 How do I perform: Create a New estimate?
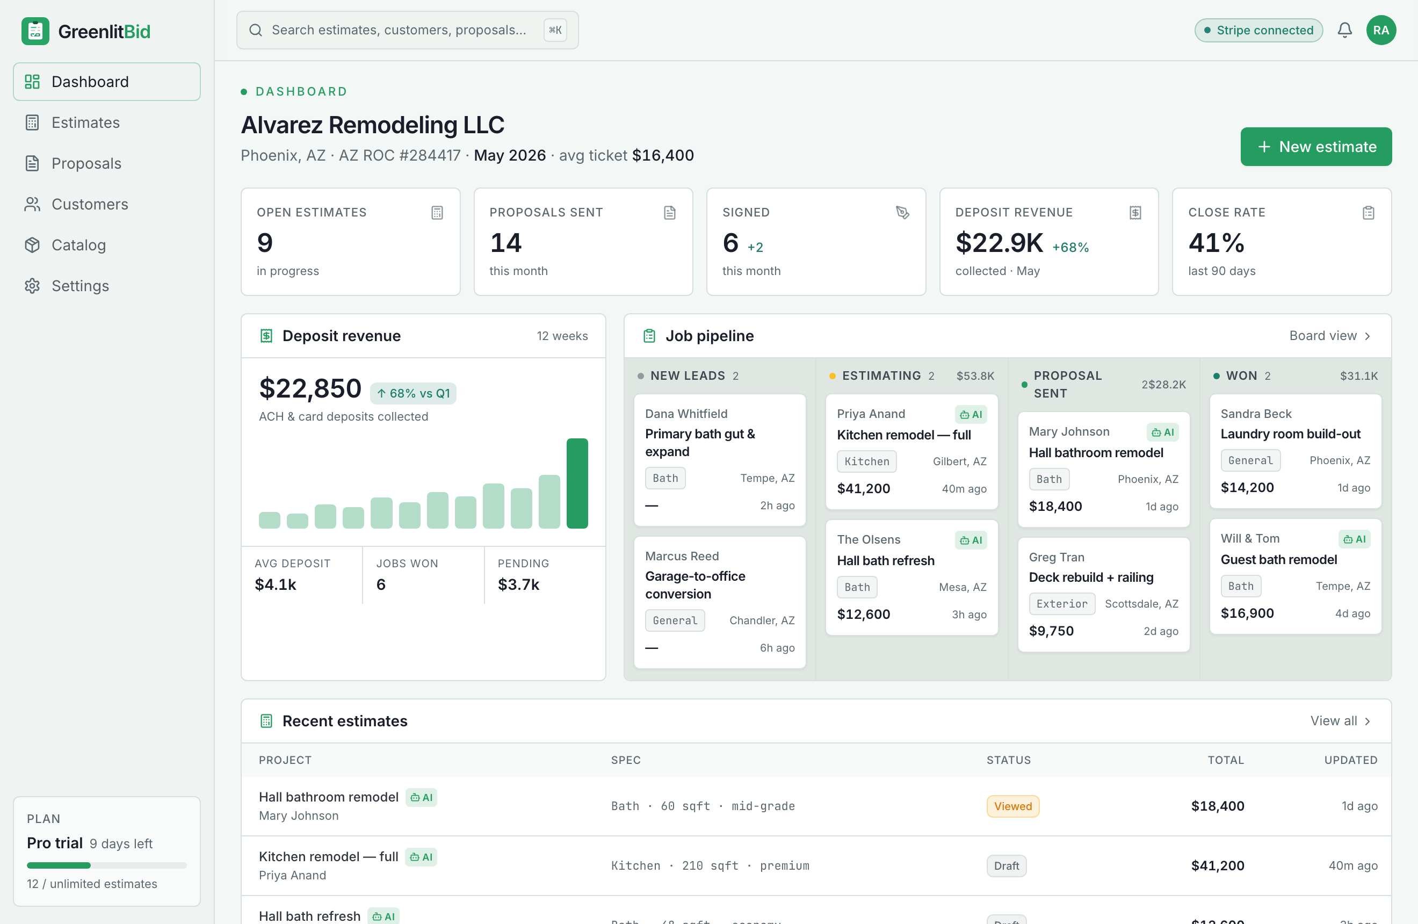point(1315,147)
